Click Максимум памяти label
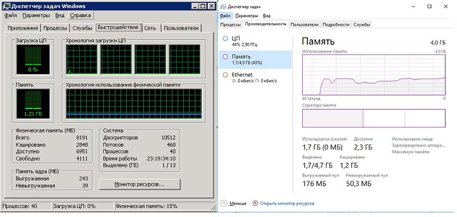 411,152
